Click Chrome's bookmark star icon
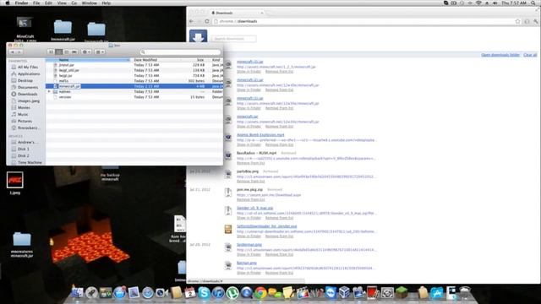 pos(517,21)
